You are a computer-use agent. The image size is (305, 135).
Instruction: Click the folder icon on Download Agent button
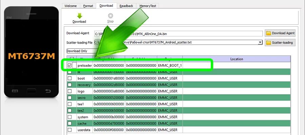coord(268,33)
